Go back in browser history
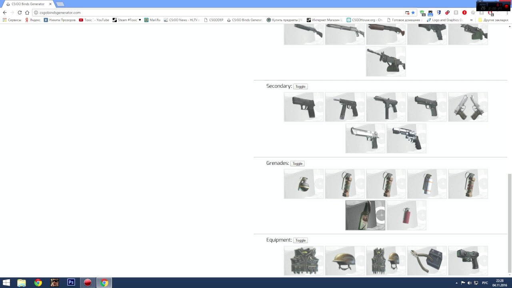This screenshot has width=512, height=288. 5,12
